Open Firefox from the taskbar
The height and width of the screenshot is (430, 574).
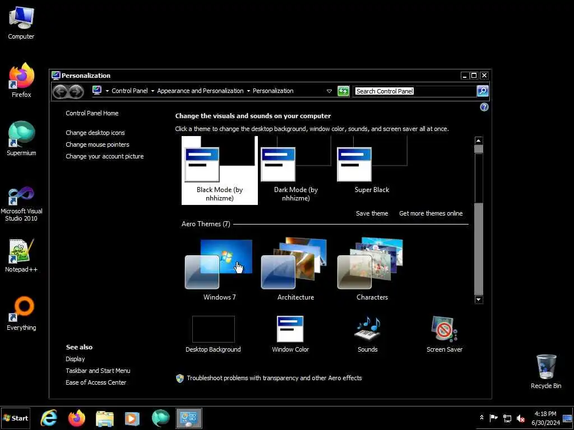pos(76,418)
